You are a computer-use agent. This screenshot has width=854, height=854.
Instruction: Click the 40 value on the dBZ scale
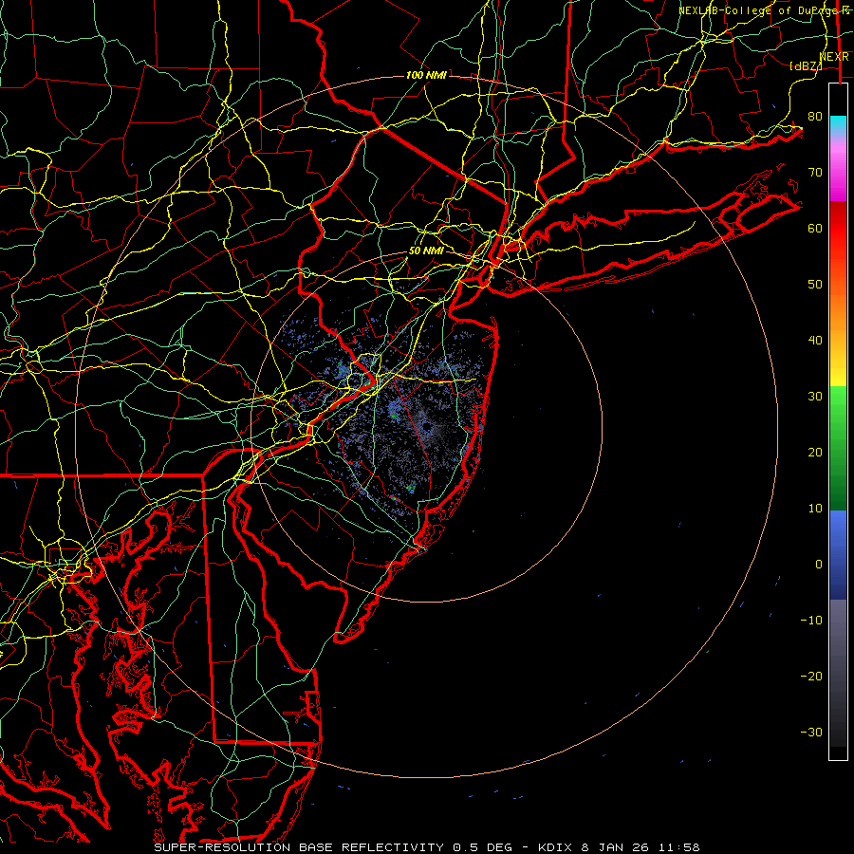click(x=815, y=341)
